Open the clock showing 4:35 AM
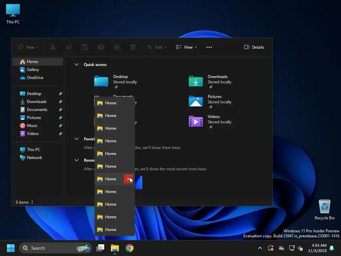Image resolution: width=341 pixels, height=256 pixels. tap(317, 248)
